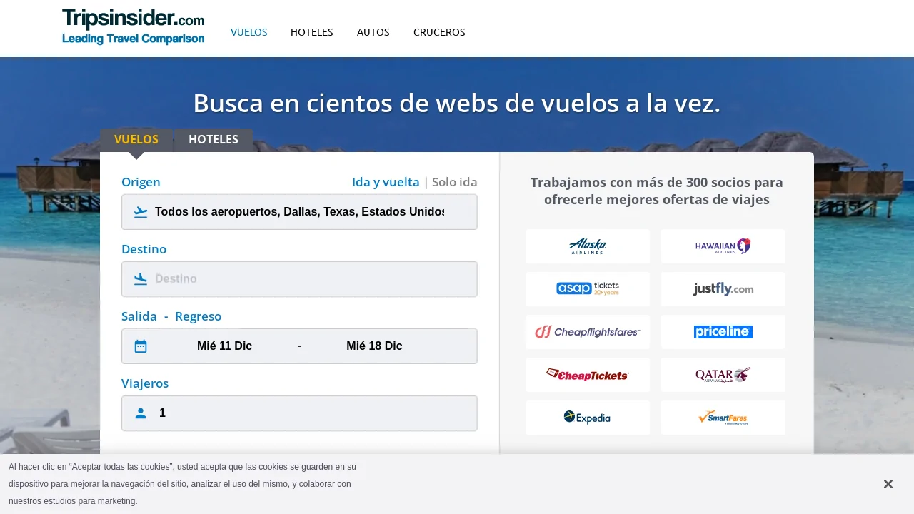Viewport: 914px width, 514px height.
Task: Click the calendar icon in dates field
Action: click(141, 346)
